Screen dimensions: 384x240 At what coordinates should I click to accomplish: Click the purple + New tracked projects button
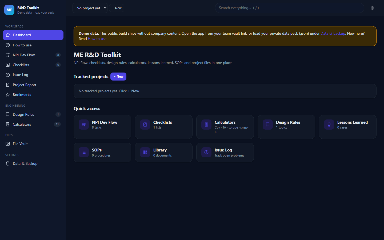point(118,77)
